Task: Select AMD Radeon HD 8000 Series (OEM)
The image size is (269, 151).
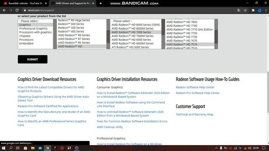Action: (x=136, y=25)
